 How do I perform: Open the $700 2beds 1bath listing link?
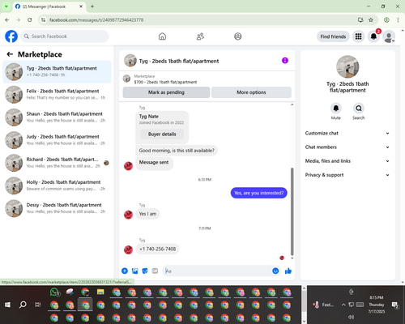point(165,82)
